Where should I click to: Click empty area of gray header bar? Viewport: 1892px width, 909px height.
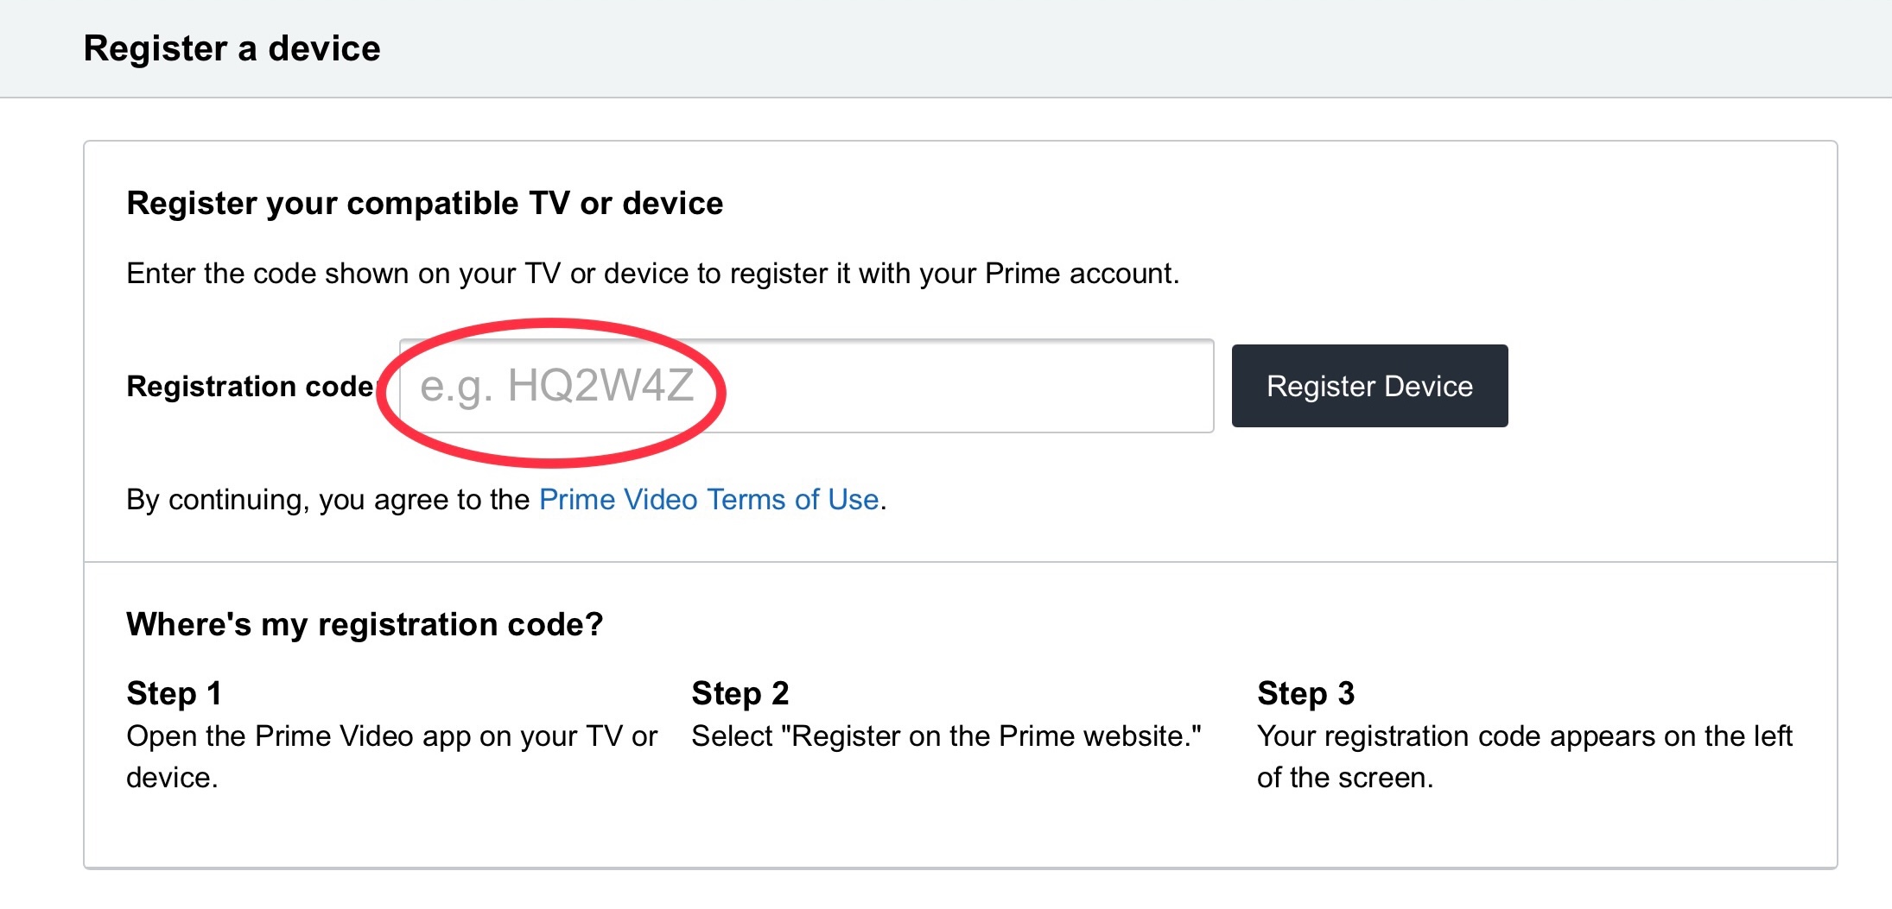tap(1123, 48)
